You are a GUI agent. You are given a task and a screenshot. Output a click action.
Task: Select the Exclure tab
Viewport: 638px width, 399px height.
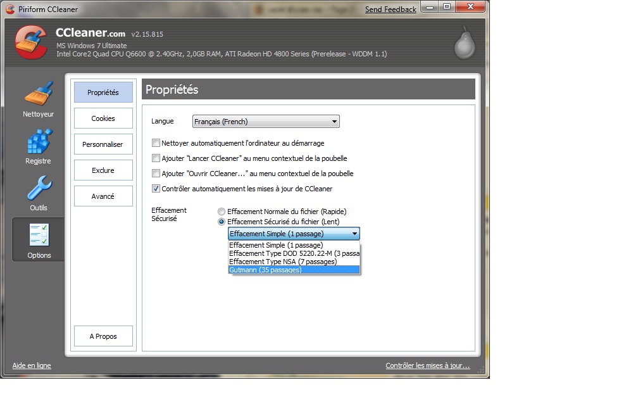(x=103, y=170)
